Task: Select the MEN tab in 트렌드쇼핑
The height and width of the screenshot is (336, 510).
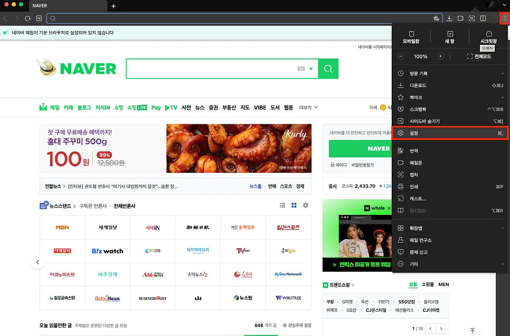Action: [443, 284]
